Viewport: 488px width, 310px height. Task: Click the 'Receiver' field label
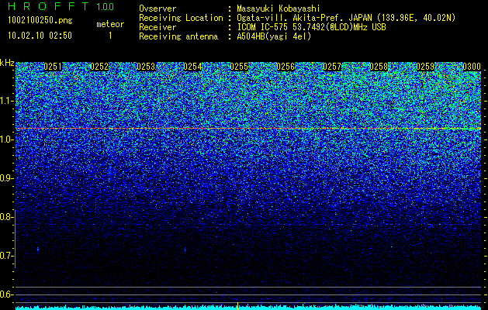(157, 27)
